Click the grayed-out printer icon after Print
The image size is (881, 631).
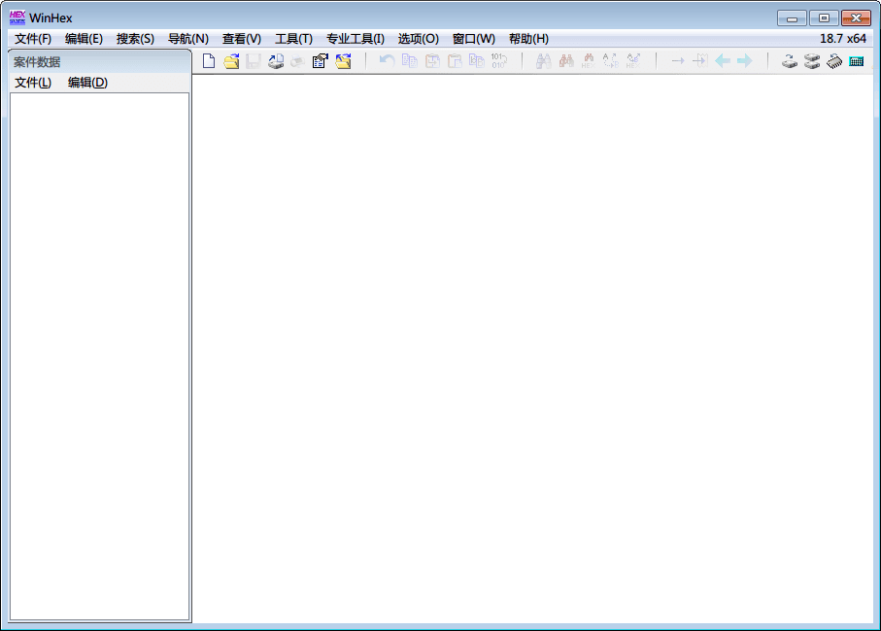(x=298, y=60)
